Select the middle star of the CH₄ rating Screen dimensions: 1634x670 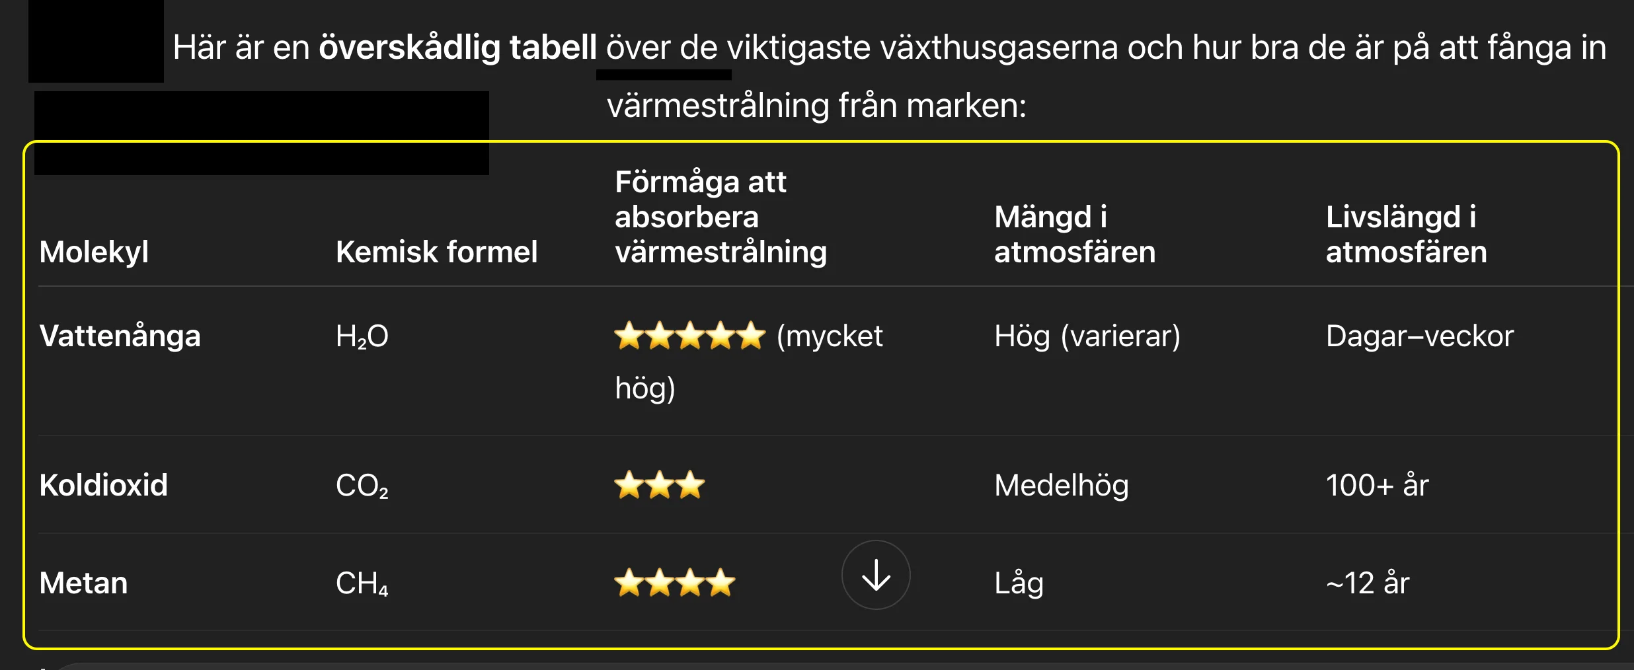[673, 582]
